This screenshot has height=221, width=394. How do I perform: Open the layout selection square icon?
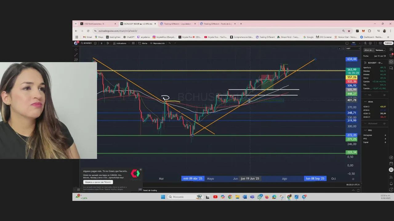point(347,43)
